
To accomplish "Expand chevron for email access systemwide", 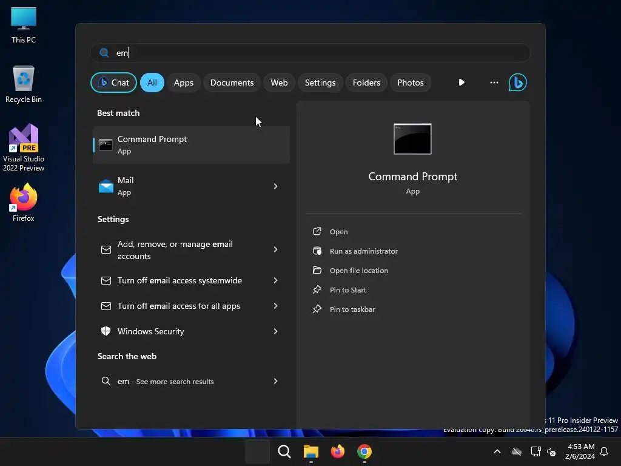I will tap(275, 280).
